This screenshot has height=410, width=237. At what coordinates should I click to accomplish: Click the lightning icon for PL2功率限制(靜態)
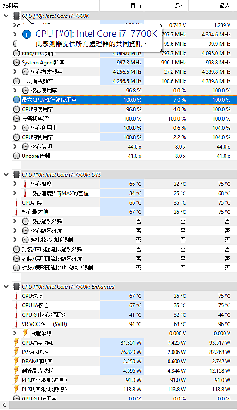tap(16, 390)
